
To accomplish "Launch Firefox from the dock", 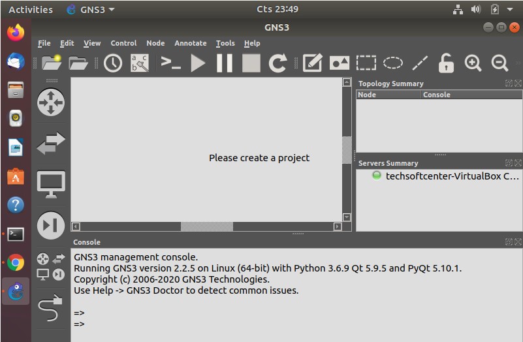I will click(x=16, y=33).
